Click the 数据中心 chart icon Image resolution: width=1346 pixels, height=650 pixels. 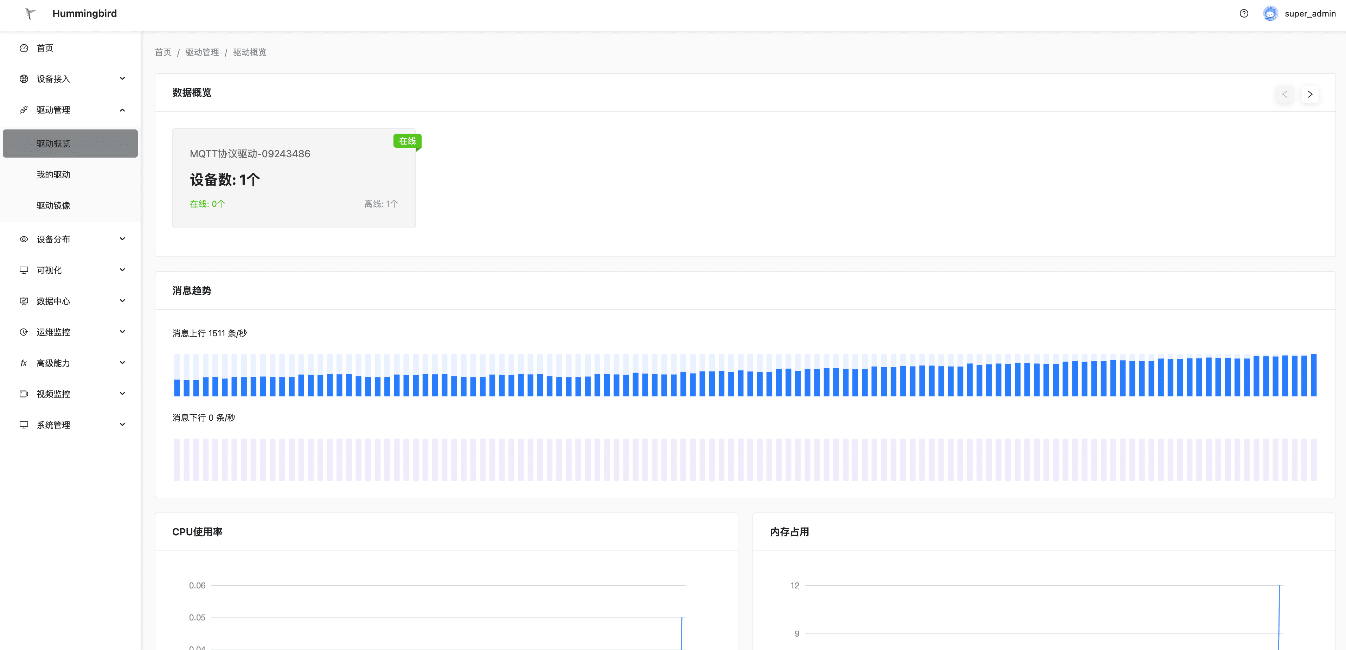24,301
